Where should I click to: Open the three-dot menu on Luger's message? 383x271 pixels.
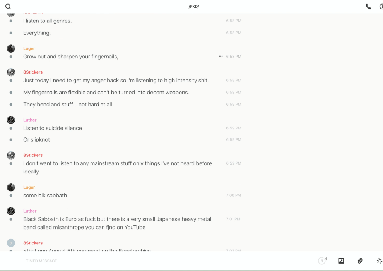coord(221,56)
